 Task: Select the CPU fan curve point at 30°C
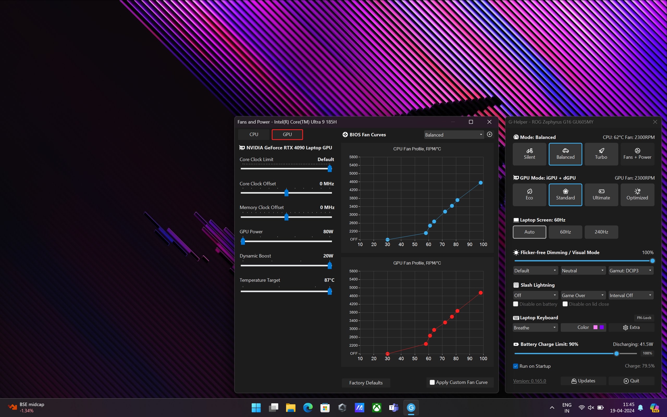point(387,240)
